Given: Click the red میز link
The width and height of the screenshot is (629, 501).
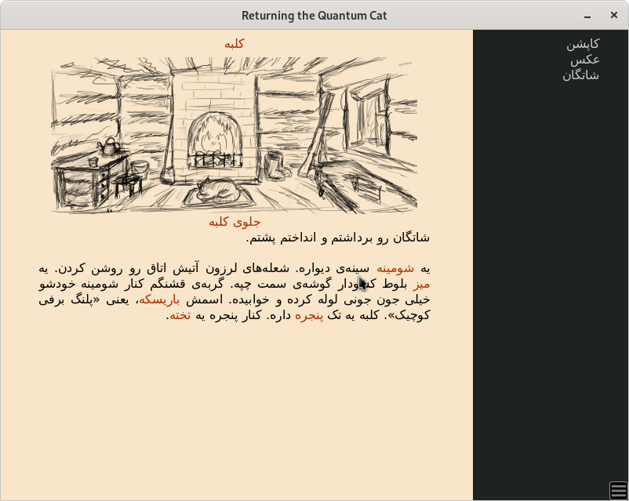Looking at the screenshot, I should click(x=422, y=284).
